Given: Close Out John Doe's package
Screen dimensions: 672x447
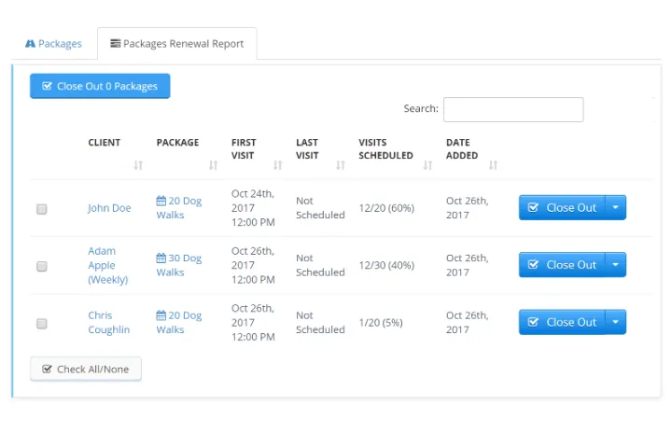Looking at the screenshot, I should coord(562,207).
